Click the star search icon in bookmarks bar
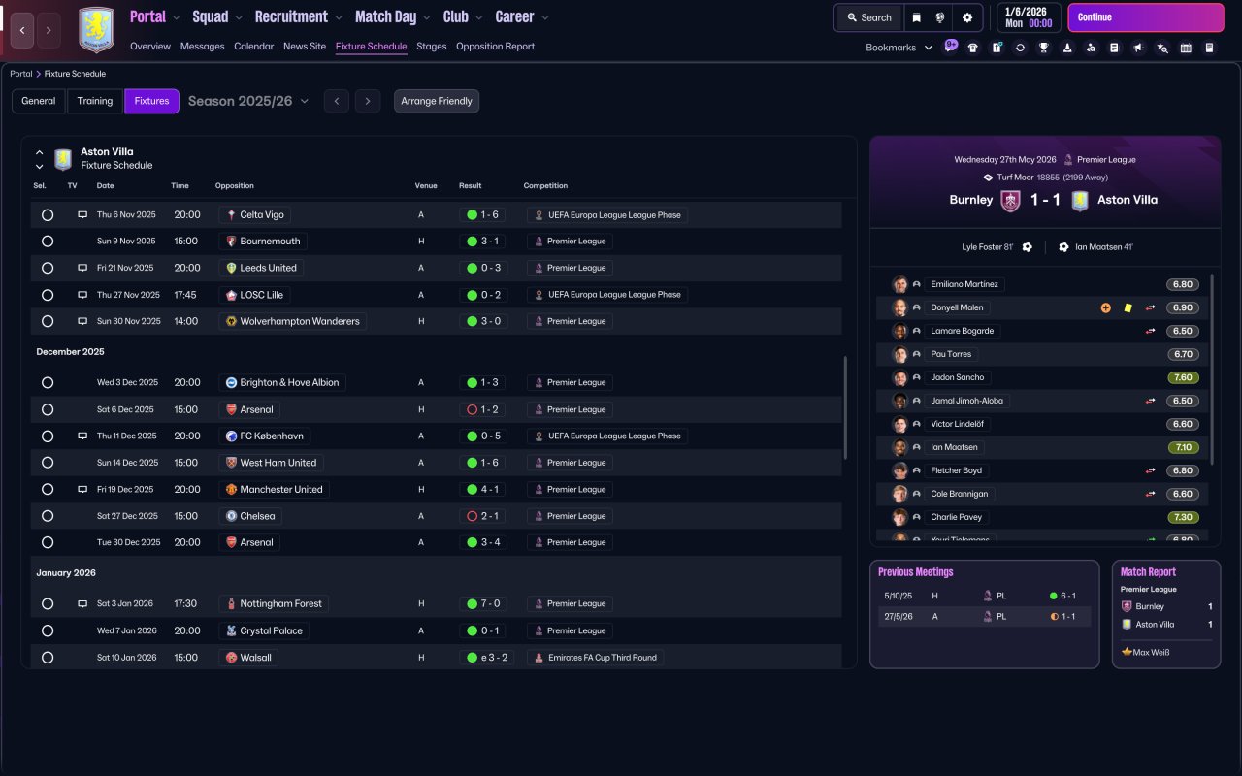 click(x=1162, y=48)
